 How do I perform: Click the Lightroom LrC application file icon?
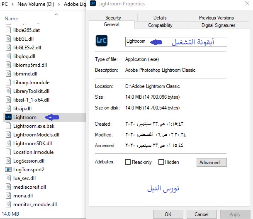pos(8,117)
